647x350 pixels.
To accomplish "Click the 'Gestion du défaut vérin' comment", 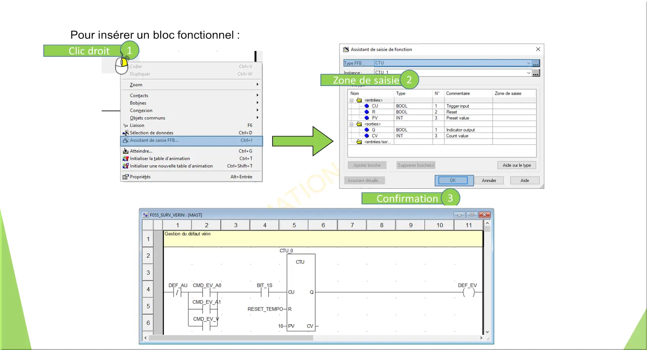I will pyautogui.click(x=188, y=234).
